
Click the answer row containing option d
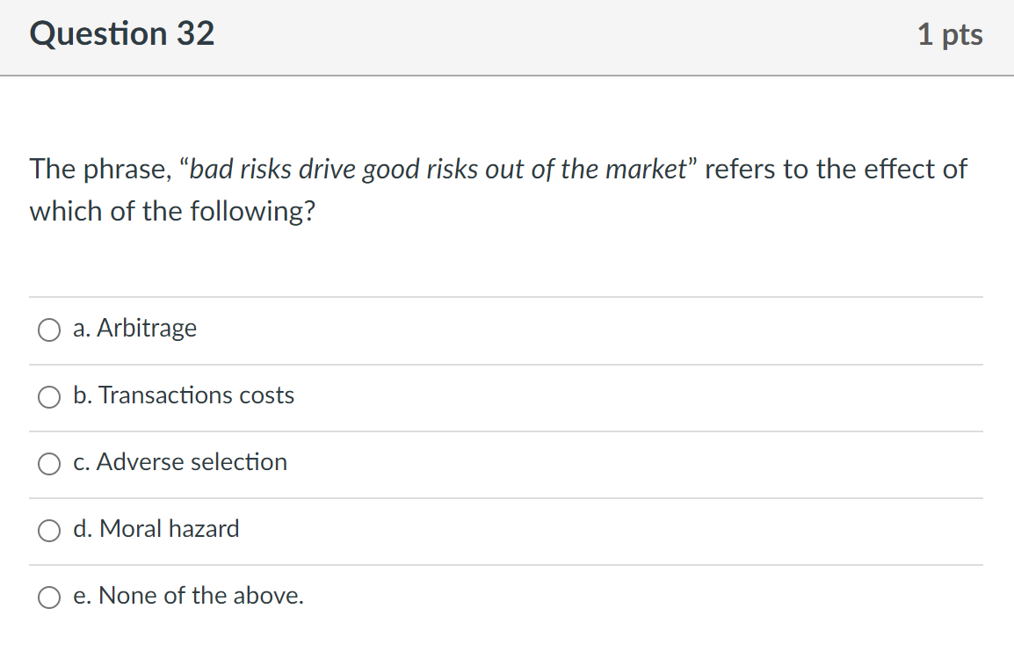(x=507, y=529)
